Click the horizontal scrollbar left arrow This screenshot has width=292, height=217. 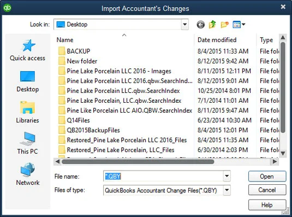(57, 162)
